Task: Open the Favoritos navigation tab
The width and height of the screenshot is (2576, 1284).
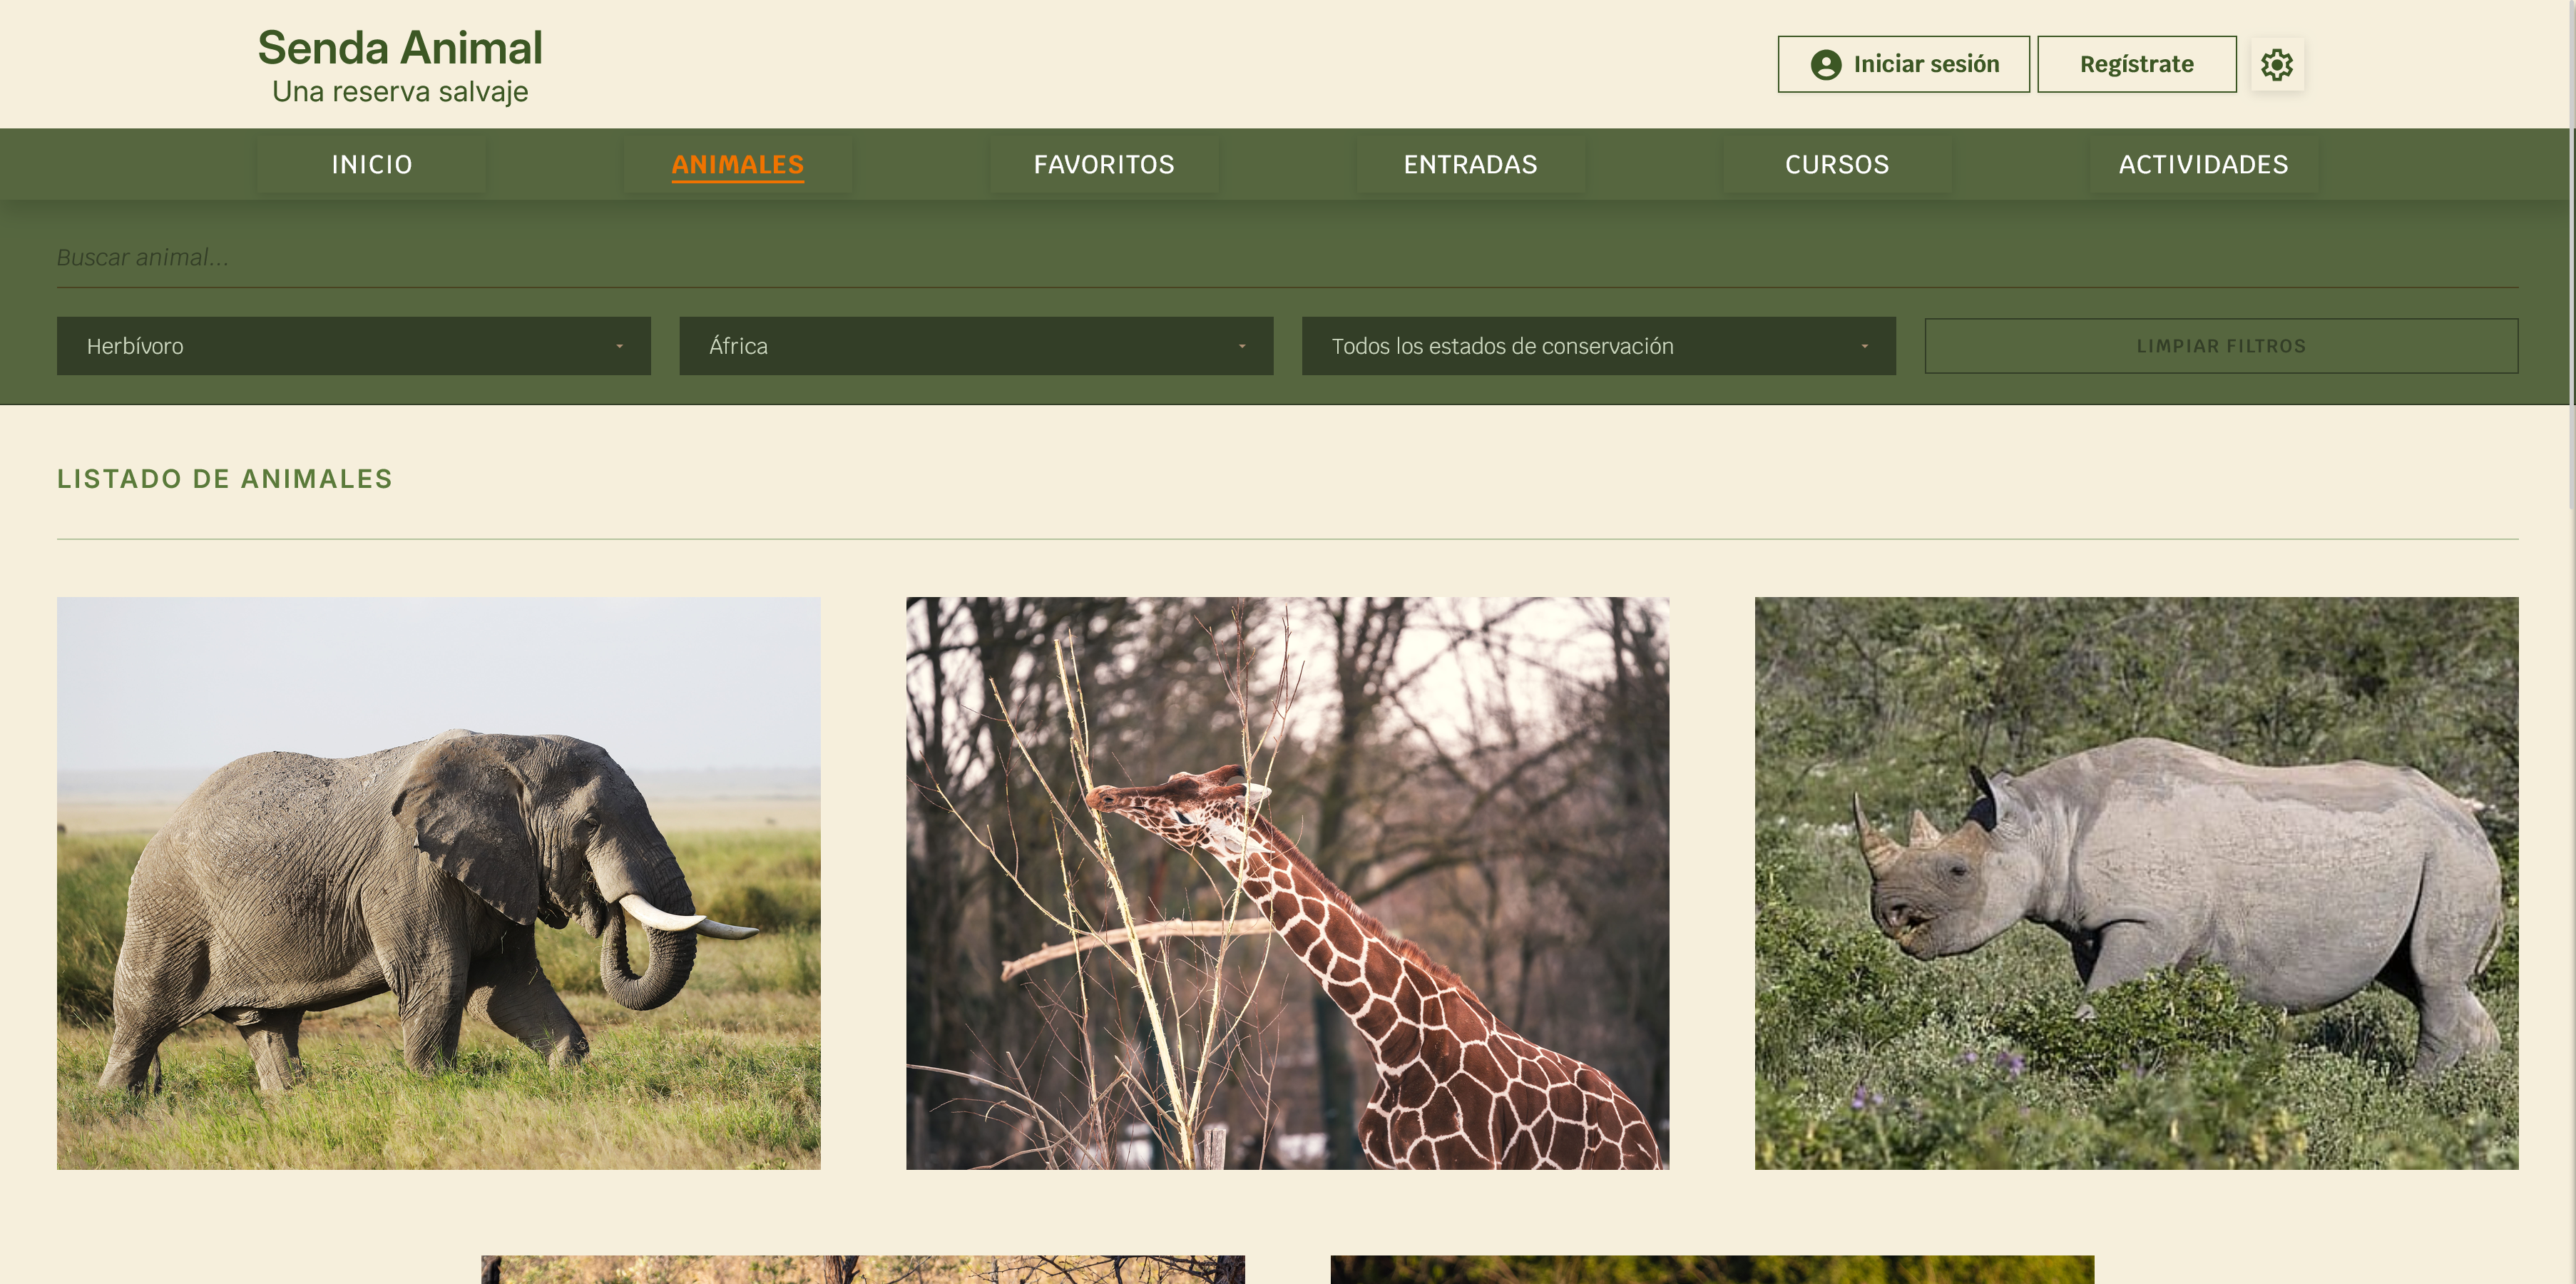Action: pos(1104,164)
